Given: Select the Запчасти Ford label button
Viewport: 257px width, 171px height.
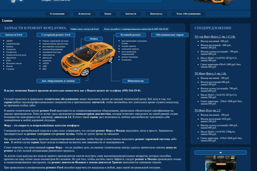Looking at the screenshot, I should click(x=14, y=35).
